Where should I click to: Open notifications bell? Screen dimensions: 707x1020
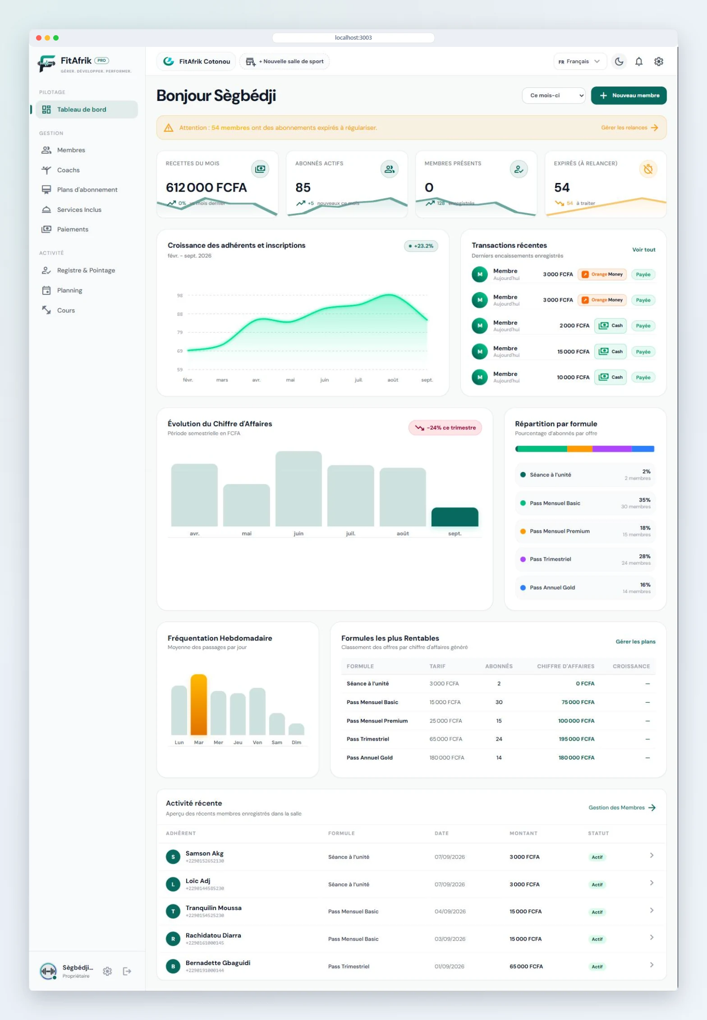tap(639, 61)
